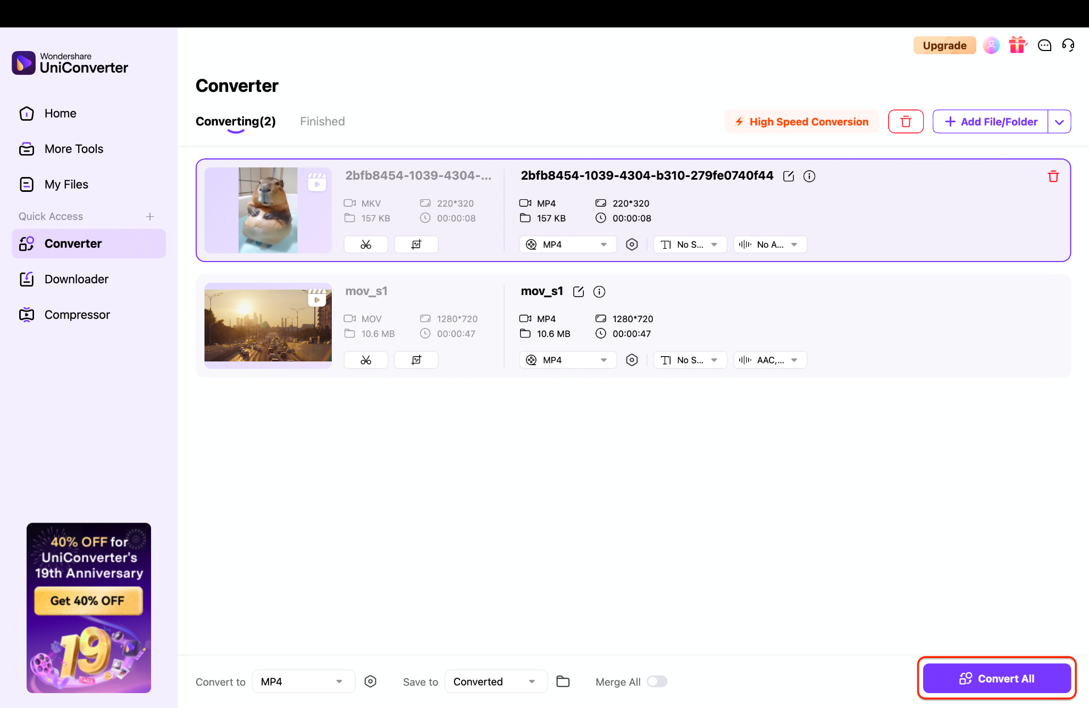Switch to the Finished tab
The width and height of the screenshot is (1089, 708).
[x=322, y=121]
